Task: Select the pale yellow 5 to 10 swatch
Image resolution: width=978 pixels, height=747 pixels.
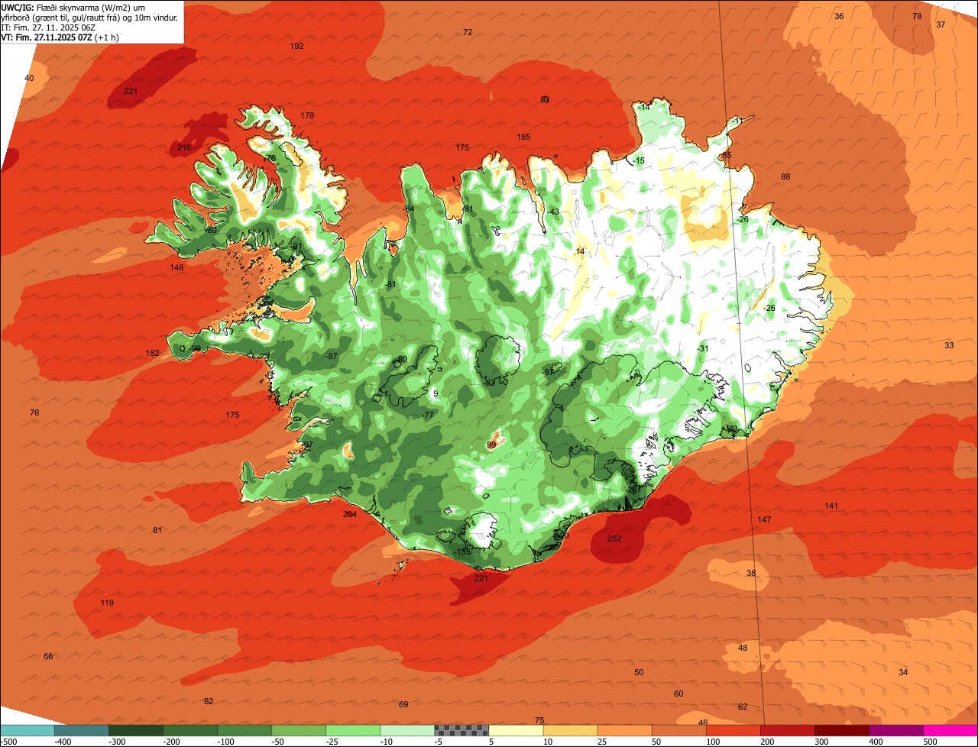Action: 516,730
